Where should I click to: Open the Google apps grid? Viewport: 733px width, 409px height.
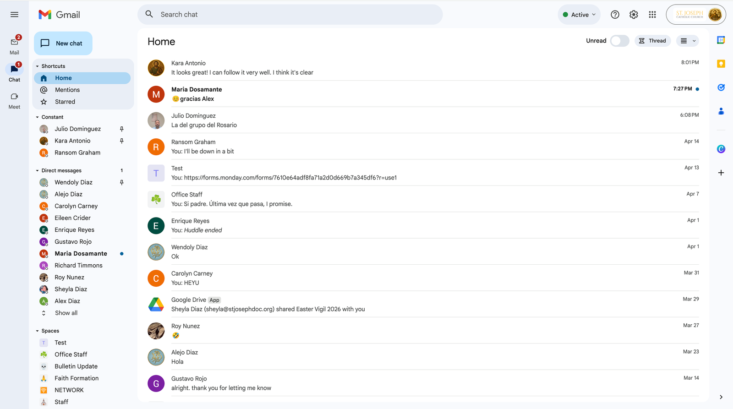[652, 15]
